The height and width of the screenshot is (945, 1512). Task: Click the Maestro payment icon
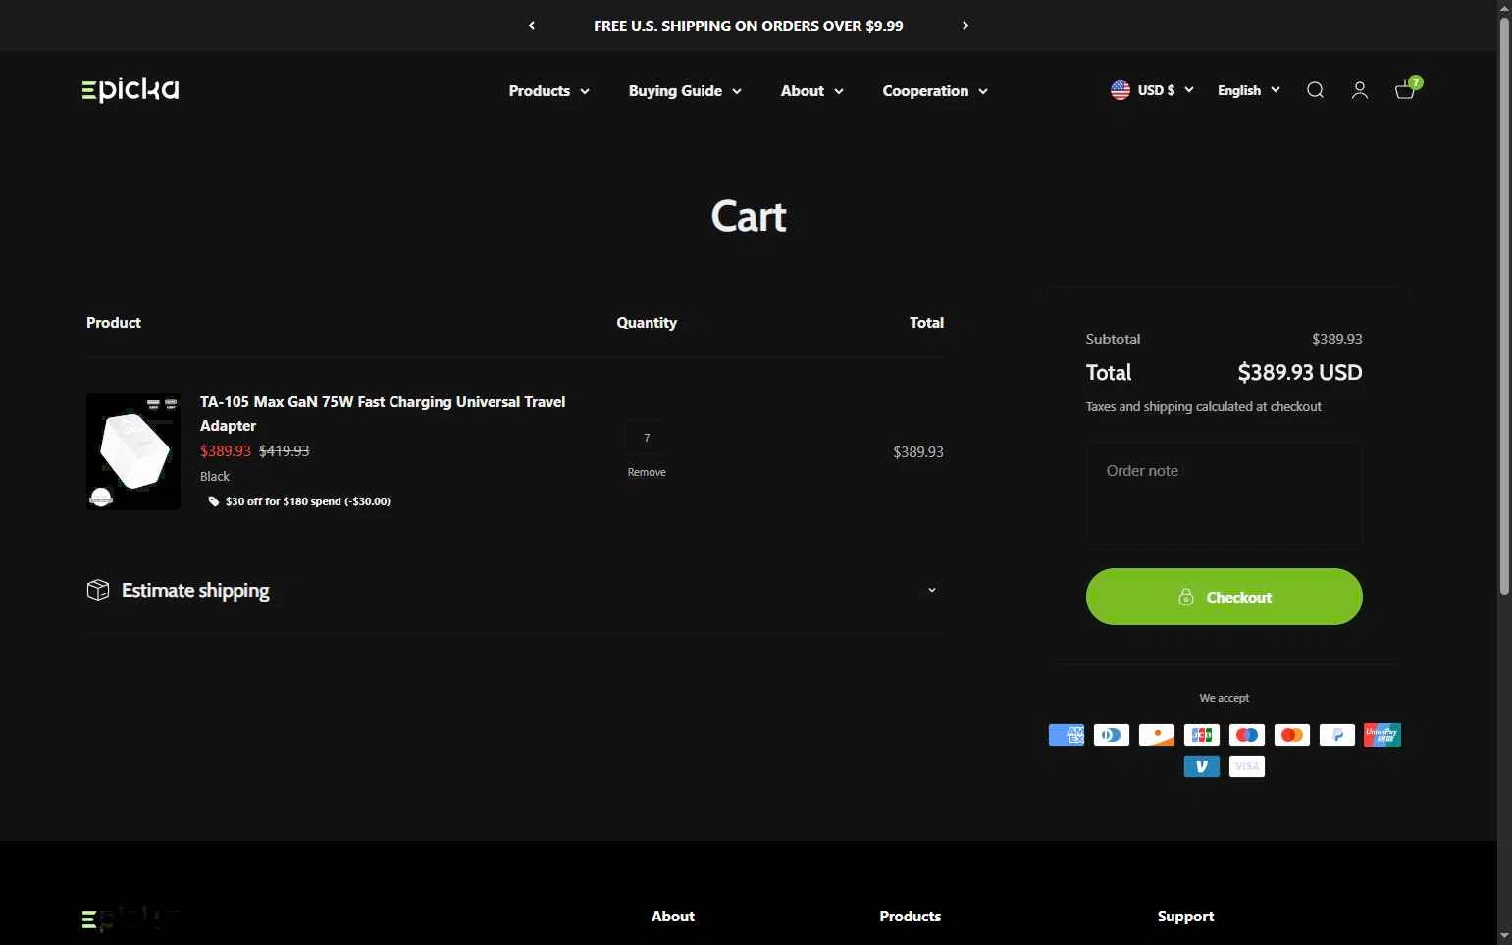click(1247, 735)
